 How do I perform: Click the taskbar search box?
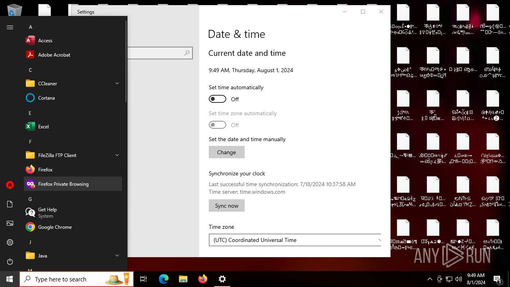[x=76, y=279]
